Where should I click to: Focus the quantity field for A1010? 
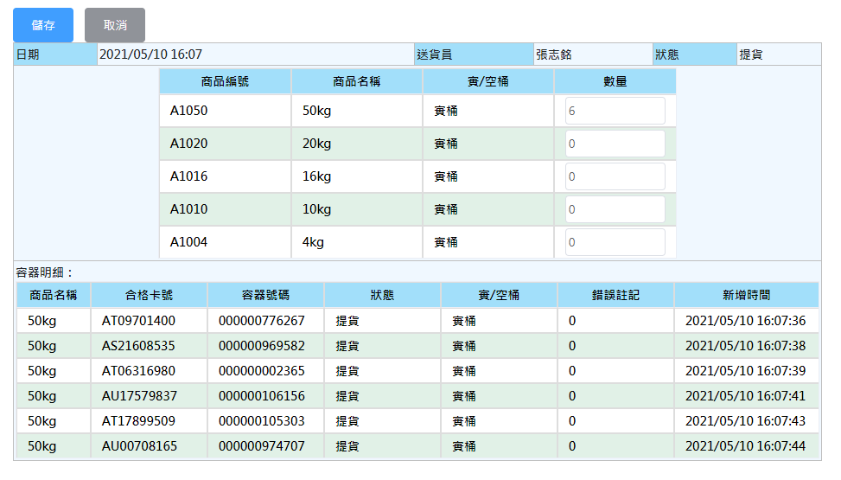(x=615, y=209)
